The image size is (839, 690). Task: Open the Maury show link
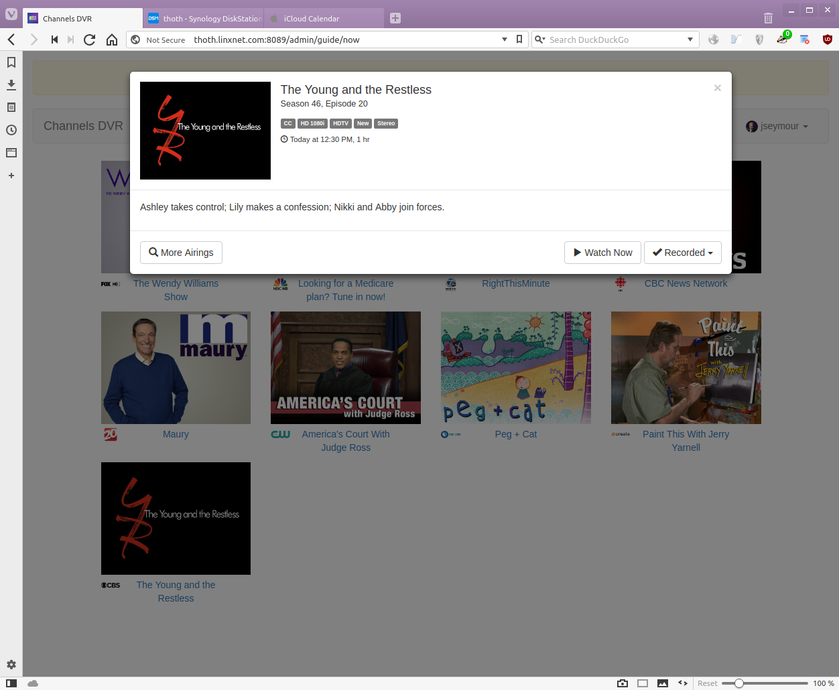coord(176,434)
